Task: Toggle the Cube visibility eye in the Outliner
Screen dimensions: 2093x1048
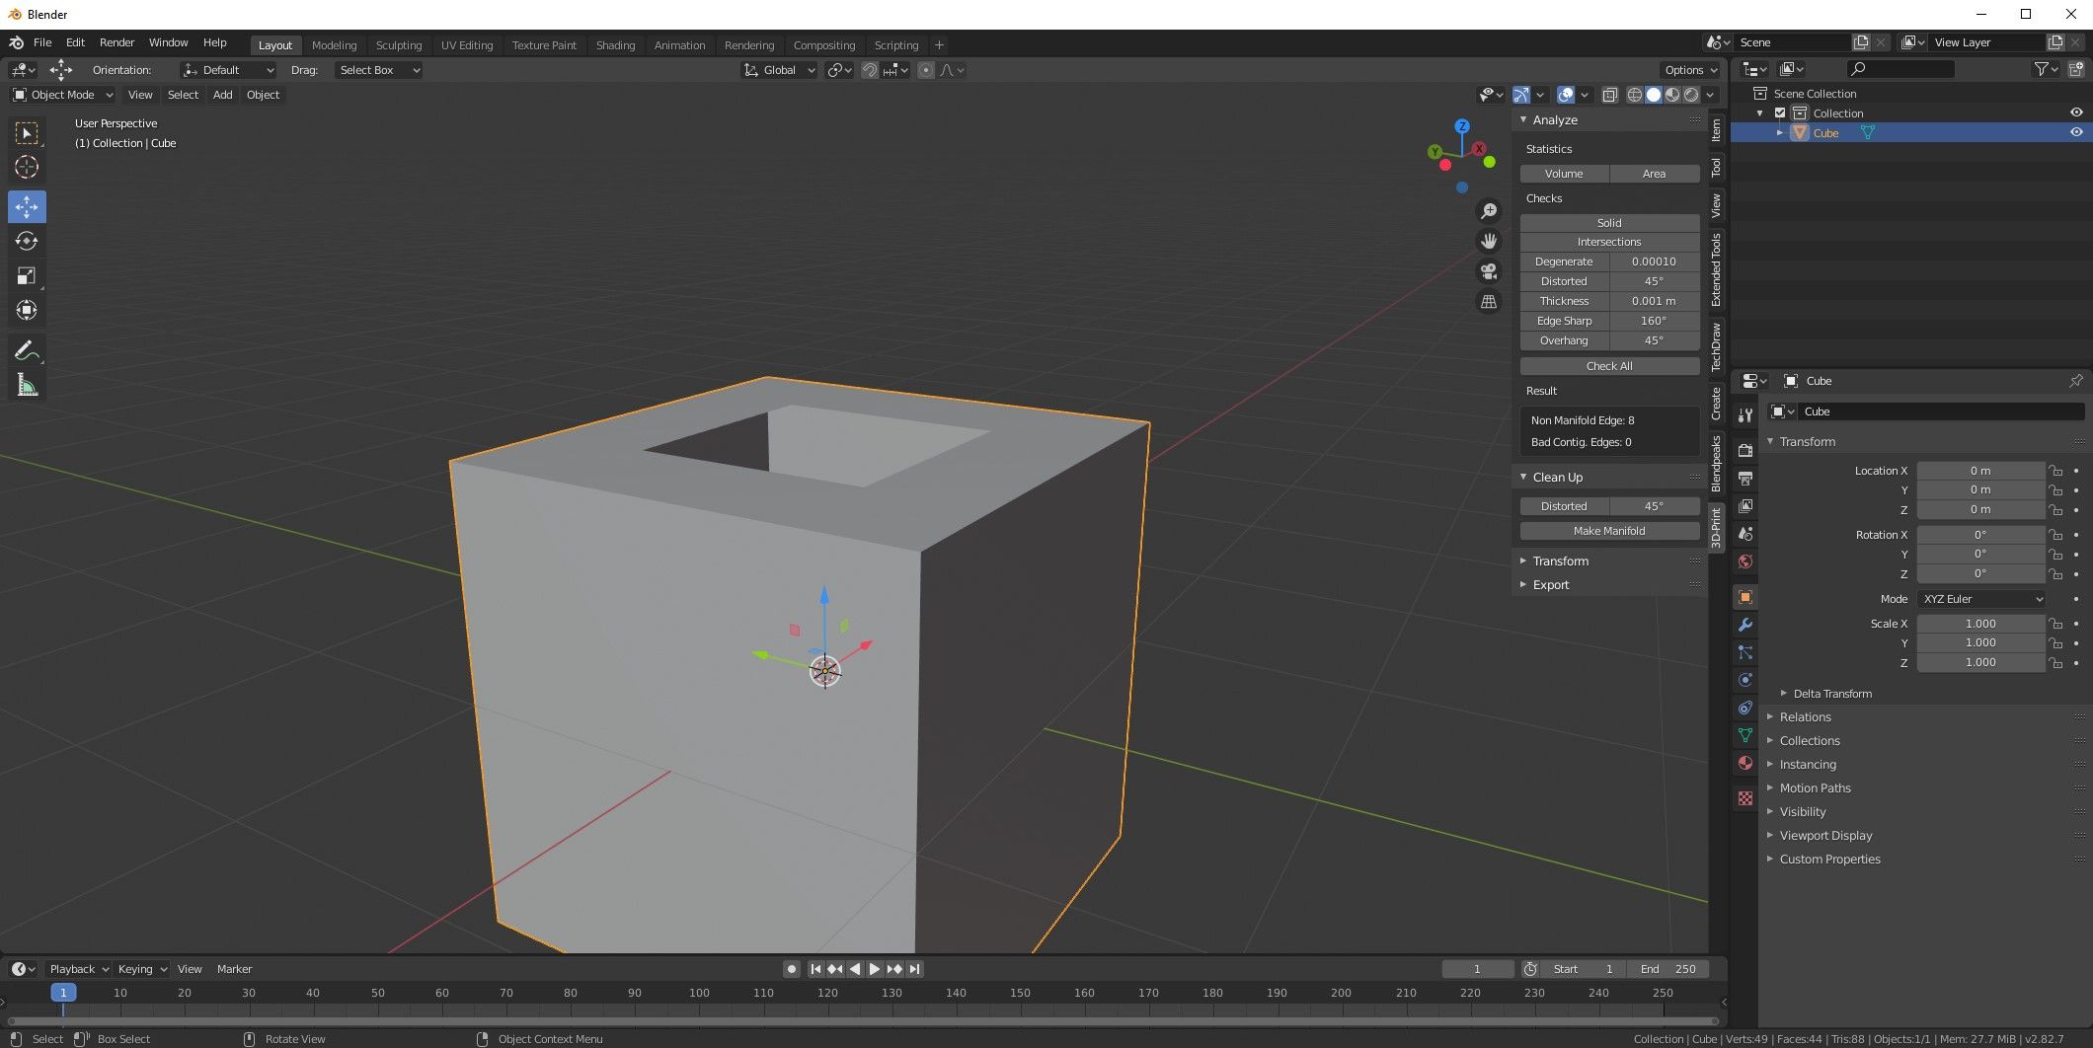Action: point(2075,132)
